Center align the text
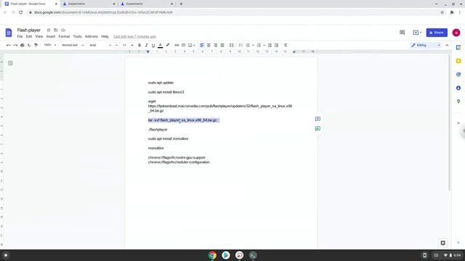The width and height of the screenshot is (465, 261). coord(209,45)
